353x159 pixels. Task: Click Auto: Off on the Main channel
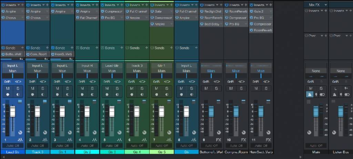click(315, 146)
